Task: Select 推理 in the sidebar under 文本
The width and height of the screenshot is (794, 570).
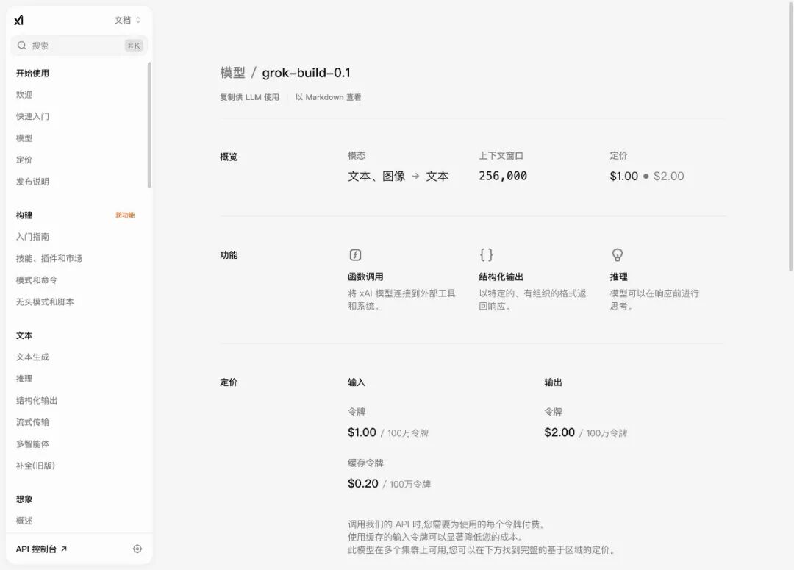Action: (24, 379)
